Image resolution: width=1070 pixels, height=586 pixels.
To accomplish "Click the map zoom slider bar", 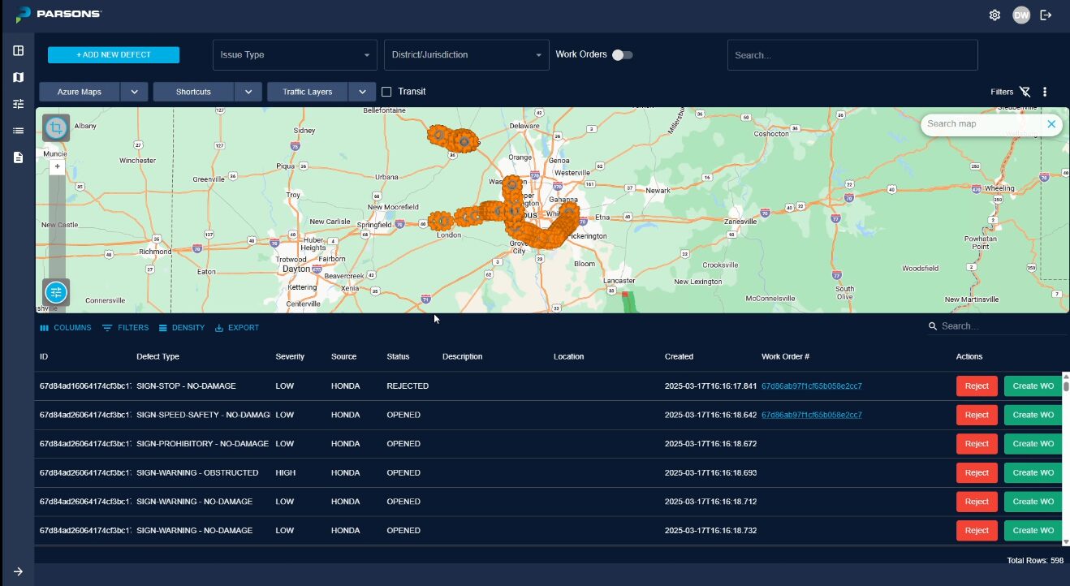I will [57, 219].
